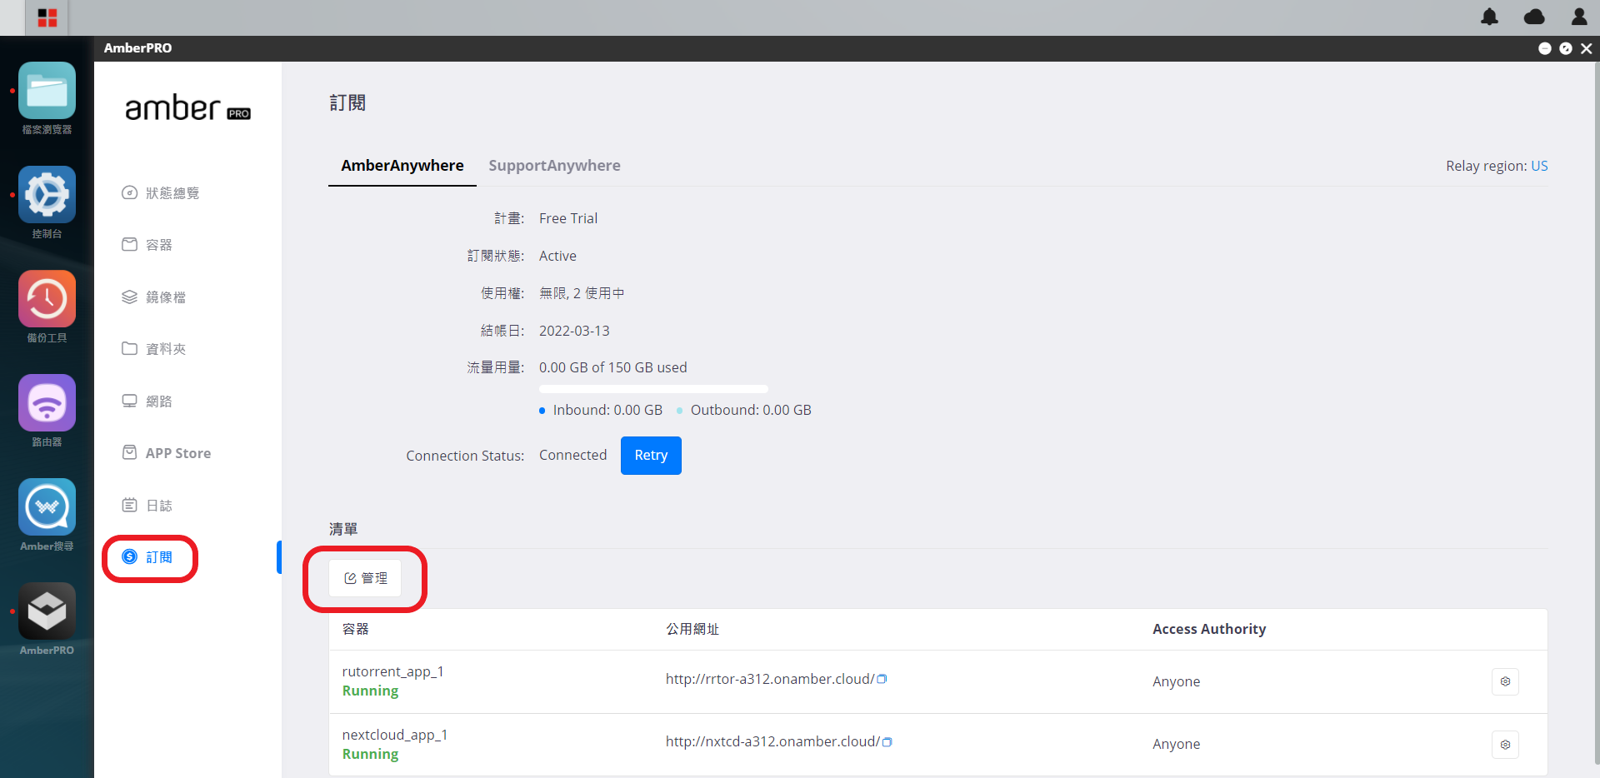Copy the nxtcd-a312 public URL icon
1600x778 pixels.
(887, 742)
